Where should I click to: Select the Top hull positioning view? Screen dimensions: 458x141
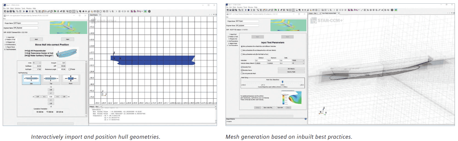click(x=51, y=79)
